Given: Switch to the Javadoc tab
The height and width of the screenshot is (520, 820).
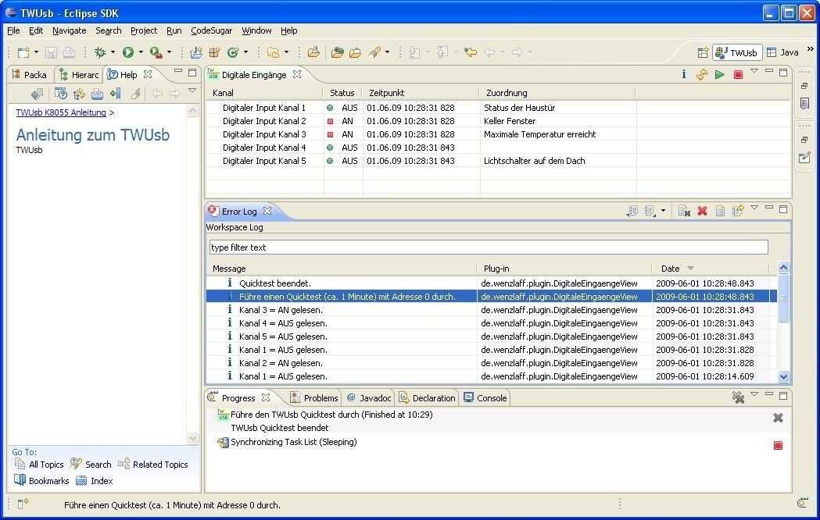Looking at the screenshot, I should pyautogui.click(x=369, y=398).
